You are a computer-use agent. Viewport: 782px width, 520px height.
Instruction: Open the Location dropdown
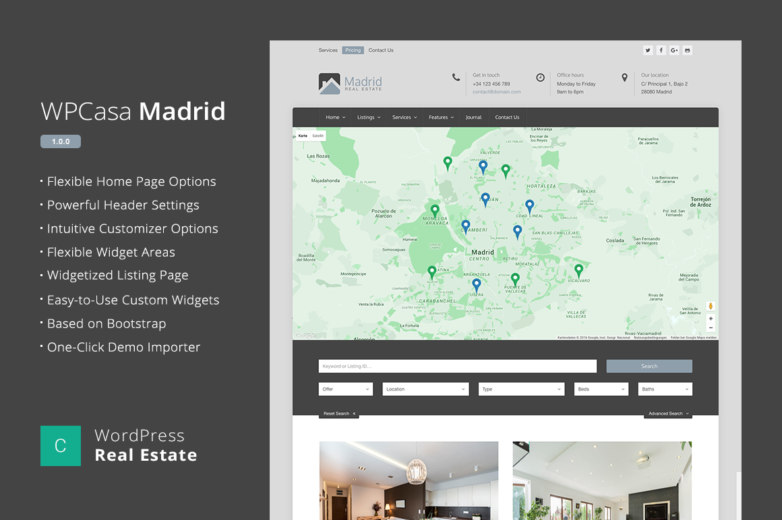coord(425,389)
